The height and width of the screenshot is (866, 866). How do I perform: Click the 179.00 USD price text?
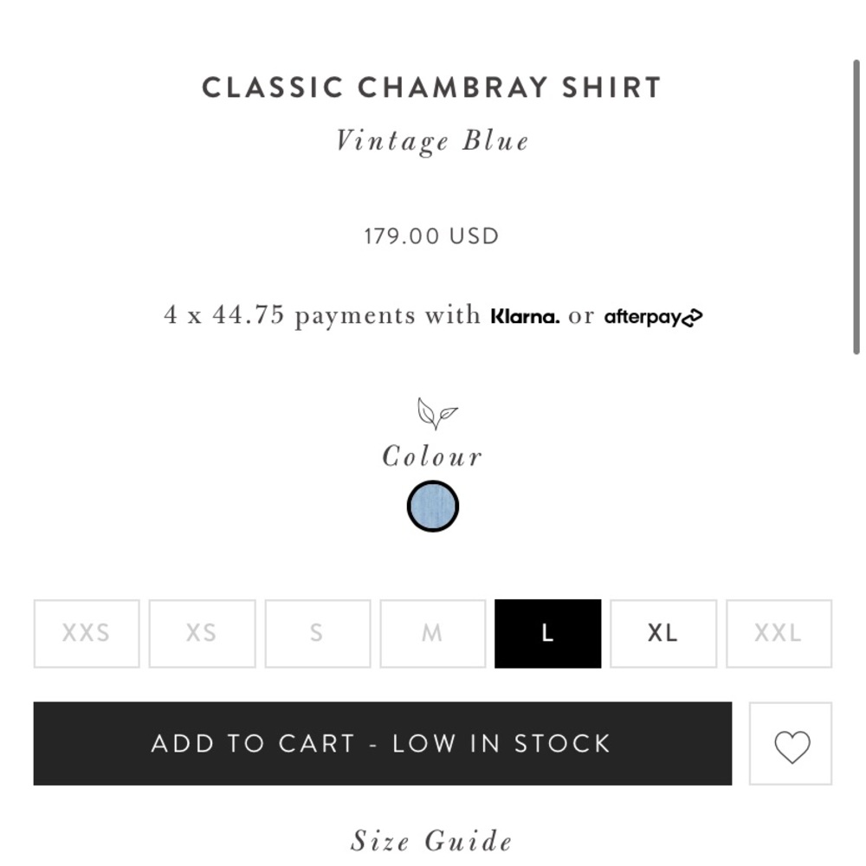pos(432,236)
